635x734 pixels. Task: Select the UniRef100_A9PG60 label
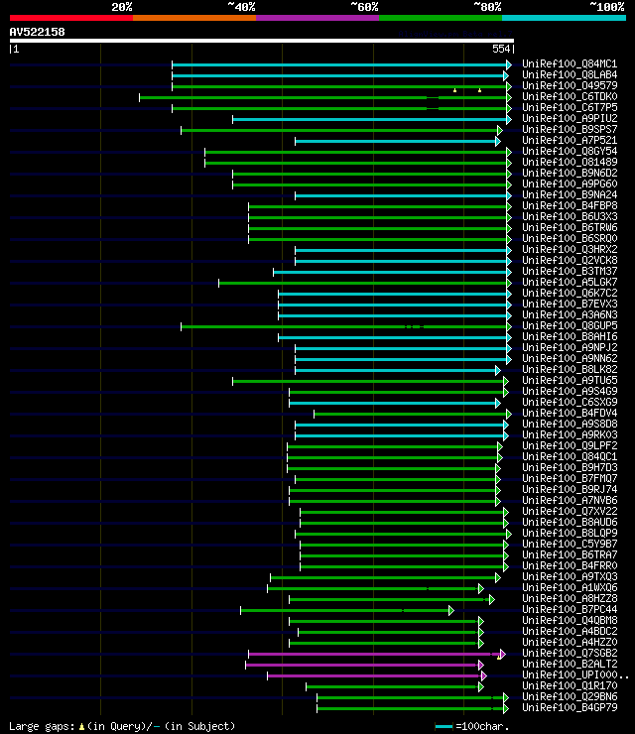570,183
